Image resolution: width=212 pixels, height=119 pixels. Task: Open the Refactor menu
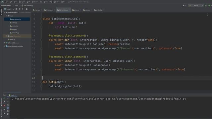[x=35, y=2]
